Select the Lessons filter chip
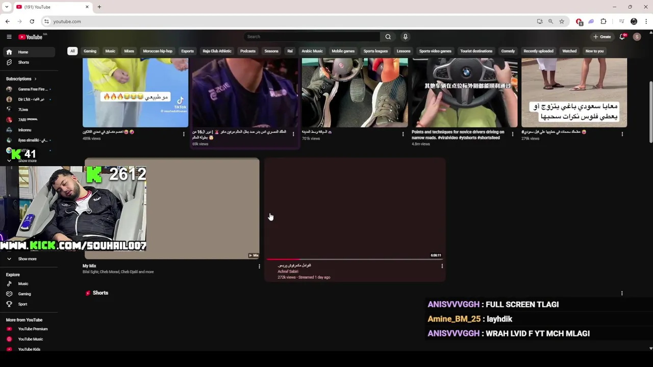 click(404, 51)
